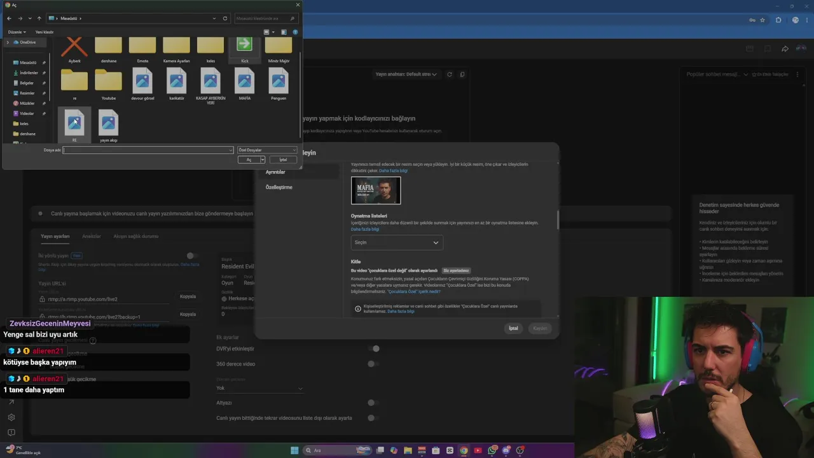Open the Ayrıntılar tab in stream dialog

[275, 172]
